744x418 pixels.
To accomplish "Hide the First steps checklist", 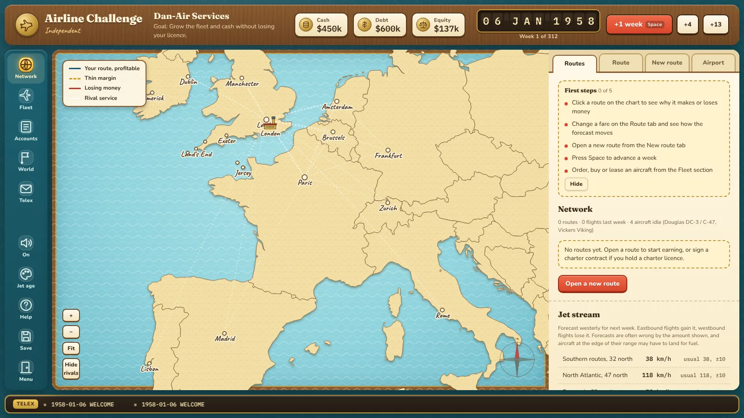I will pyautogui.click(x=576, y=184).
